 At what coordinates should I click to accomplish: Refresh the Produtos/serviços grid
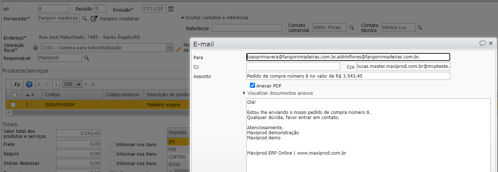[x=17, y=84]
